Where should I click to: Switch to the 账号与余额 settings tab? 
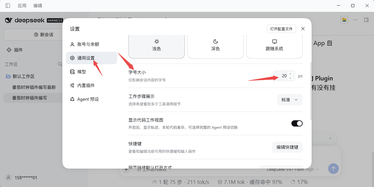(92, 44)
